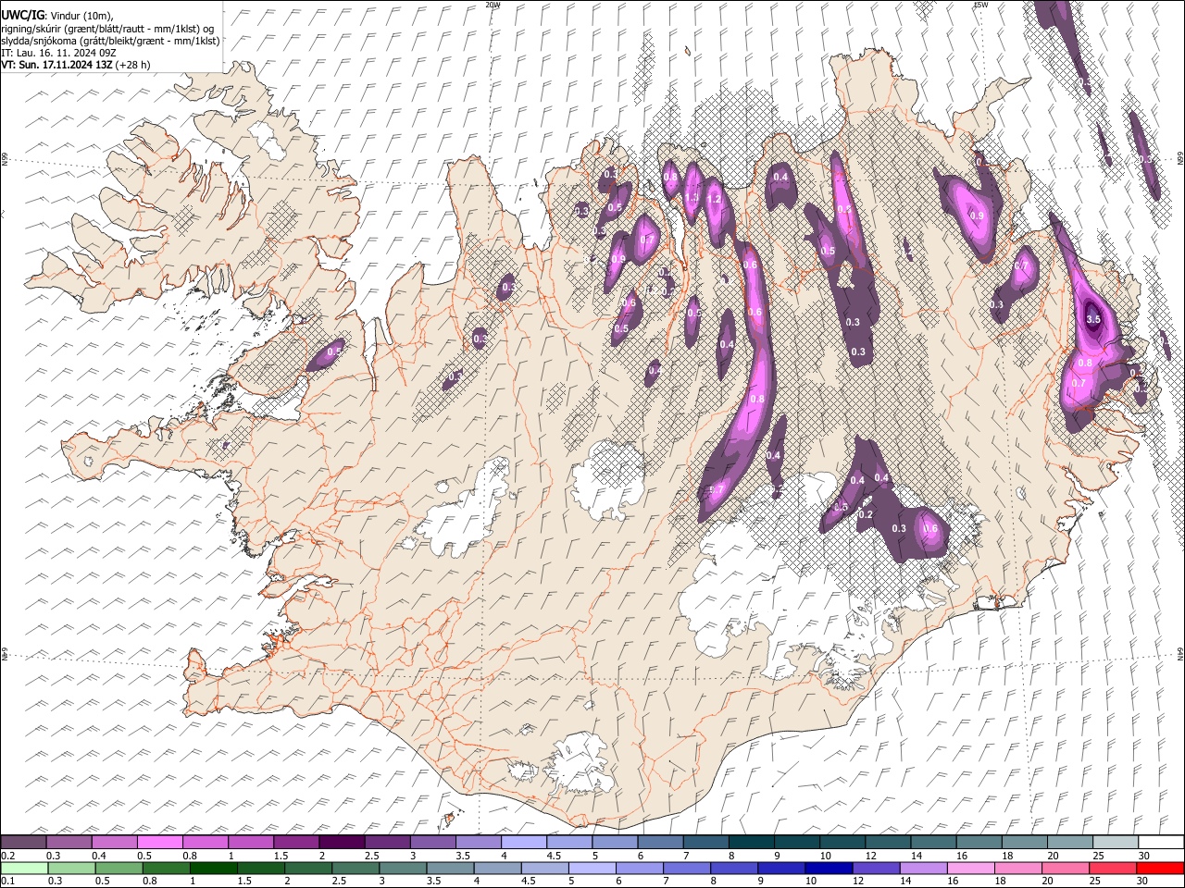This screenshot has height=888, width=1185.
Task: Pick the snow-scale swatch between 1 and 1.5
Action: click(251, 843)
